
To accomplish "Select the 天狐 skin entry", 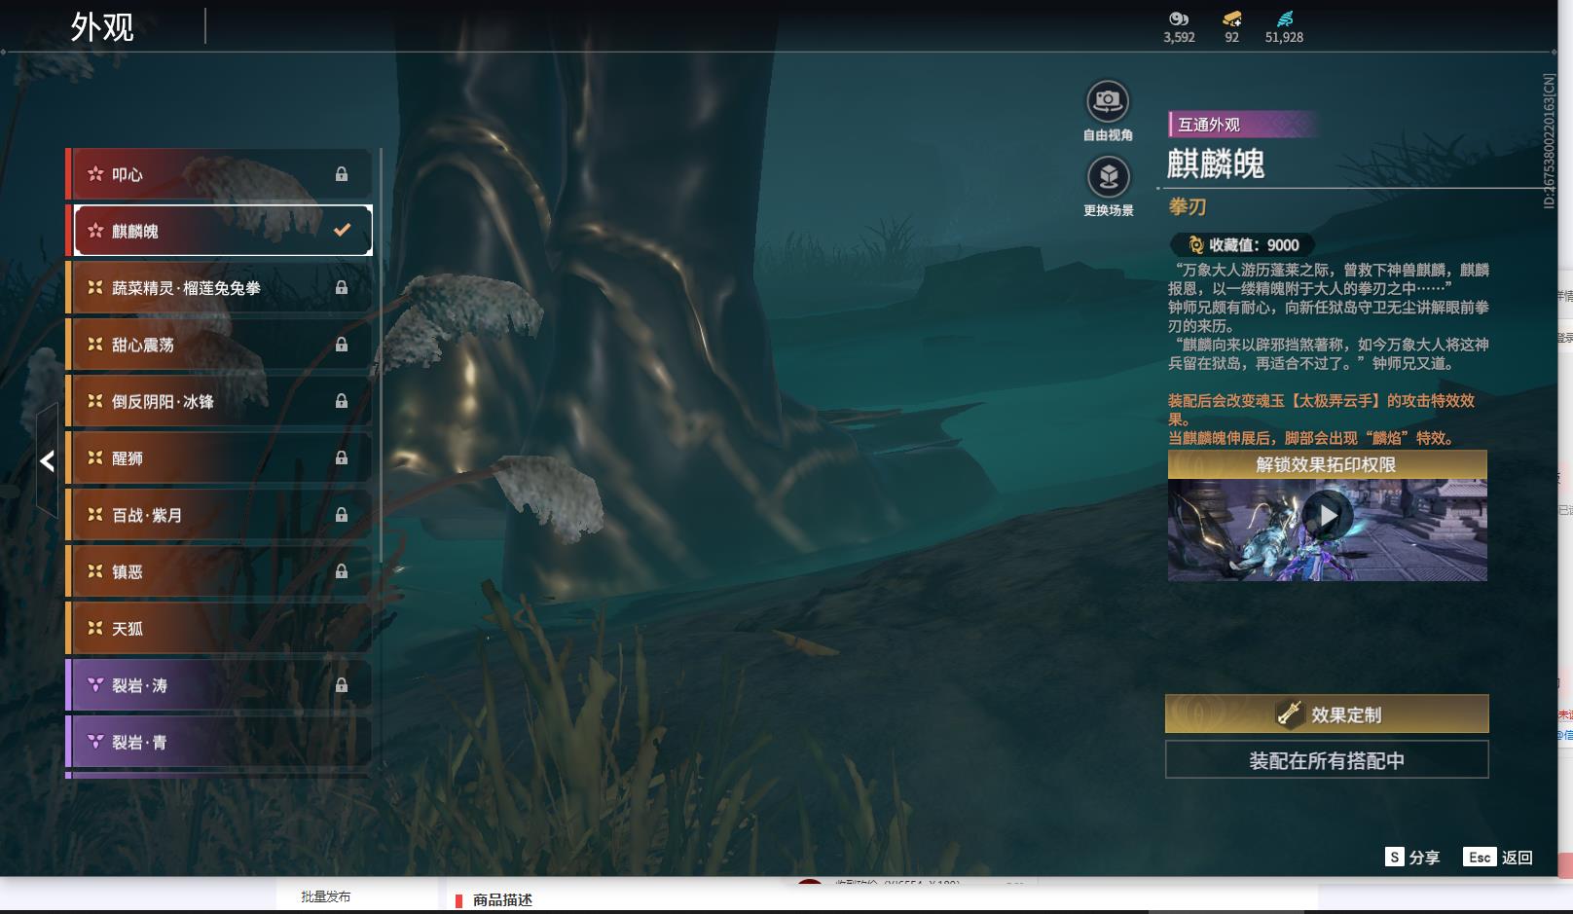I will tap(219, 629).
